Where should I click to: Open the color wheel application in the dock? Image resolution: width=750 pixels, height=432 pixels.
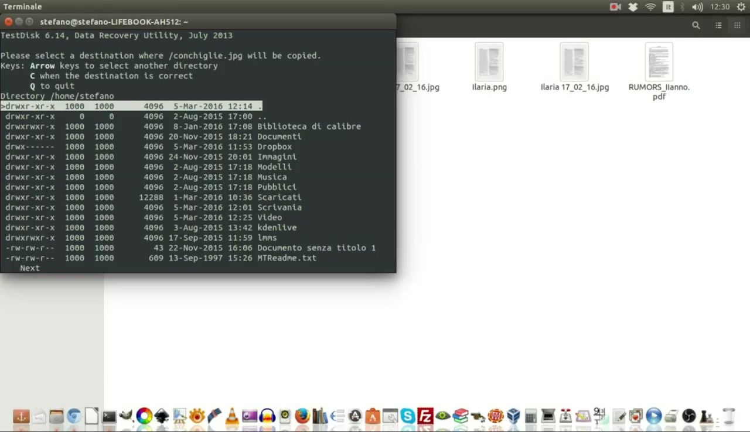[x=144, y=416]
